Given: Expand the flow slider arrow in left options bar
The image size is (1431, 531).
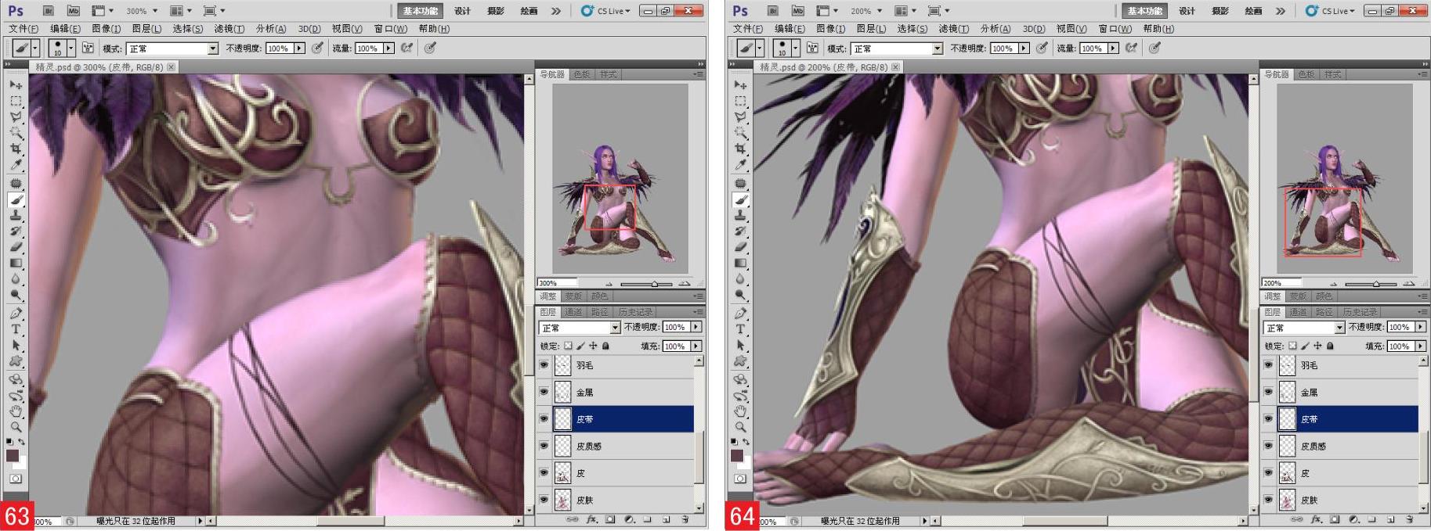Looking at the screenshot, I should 388,48.
